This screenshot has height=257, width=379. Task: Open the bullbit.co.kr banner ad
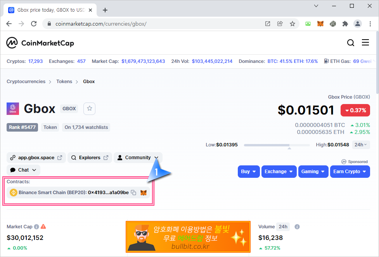coord(188,237)
